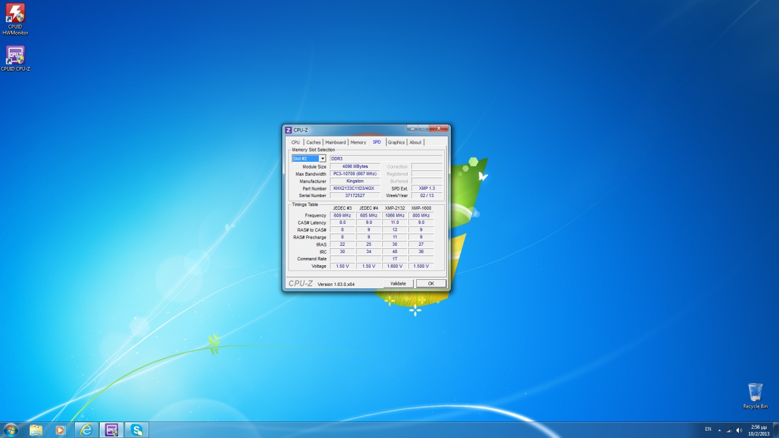Image resolution: width=779 pixels, height=438 pixels.
Task: Switch to the Graphics tab
Action: (x=396, y=142)
